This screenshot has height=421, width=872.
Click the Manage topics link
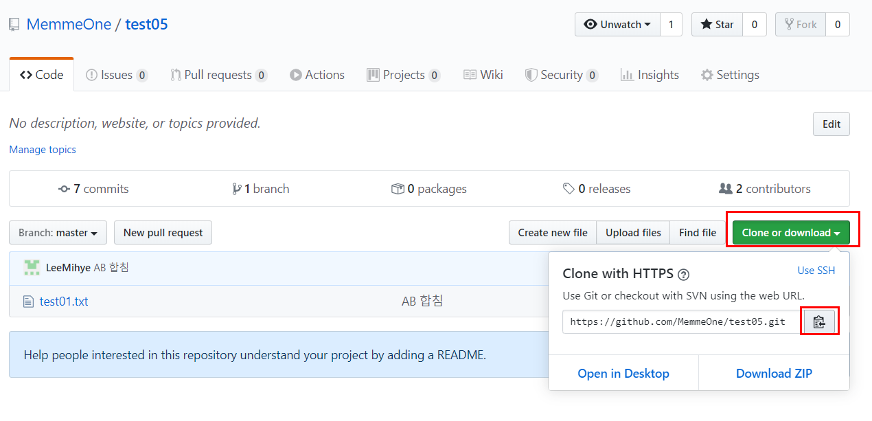point(43,150)
